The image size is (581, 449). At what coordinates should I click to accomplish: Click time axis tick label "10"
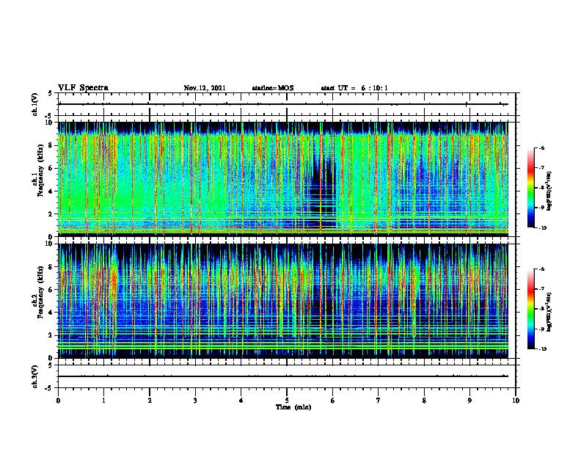click(516, 401)
